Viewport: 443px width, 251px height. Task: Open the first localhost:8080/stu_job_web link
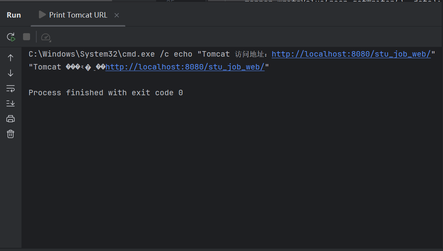click(x=350, y=54)
